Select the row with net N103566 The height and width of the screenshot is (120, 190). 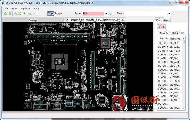[x=169, y=81]
